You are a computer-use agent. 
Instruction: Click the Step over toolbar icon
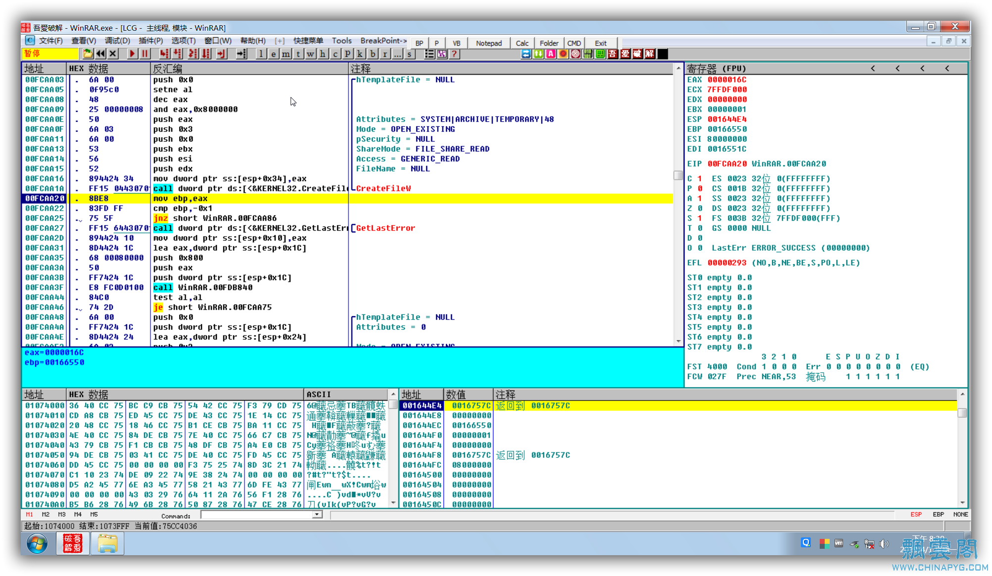pyautogui.click(x=177, y=54)
